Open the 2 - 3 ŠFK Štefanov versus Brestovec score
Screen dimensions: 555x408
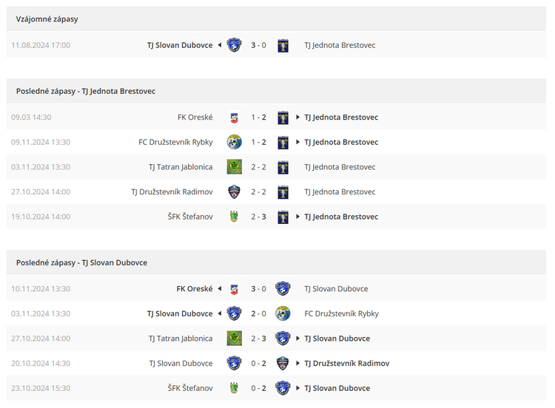pos(258,217)
